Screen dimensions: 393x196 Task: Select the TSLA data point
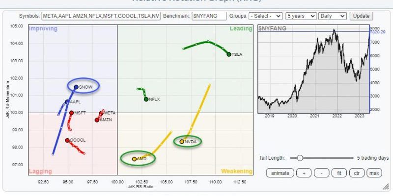click(229, 54)
